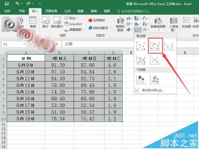Switch to the 页面布局 tab
Screen dimensions: 199x149
[x=51, y=11]
